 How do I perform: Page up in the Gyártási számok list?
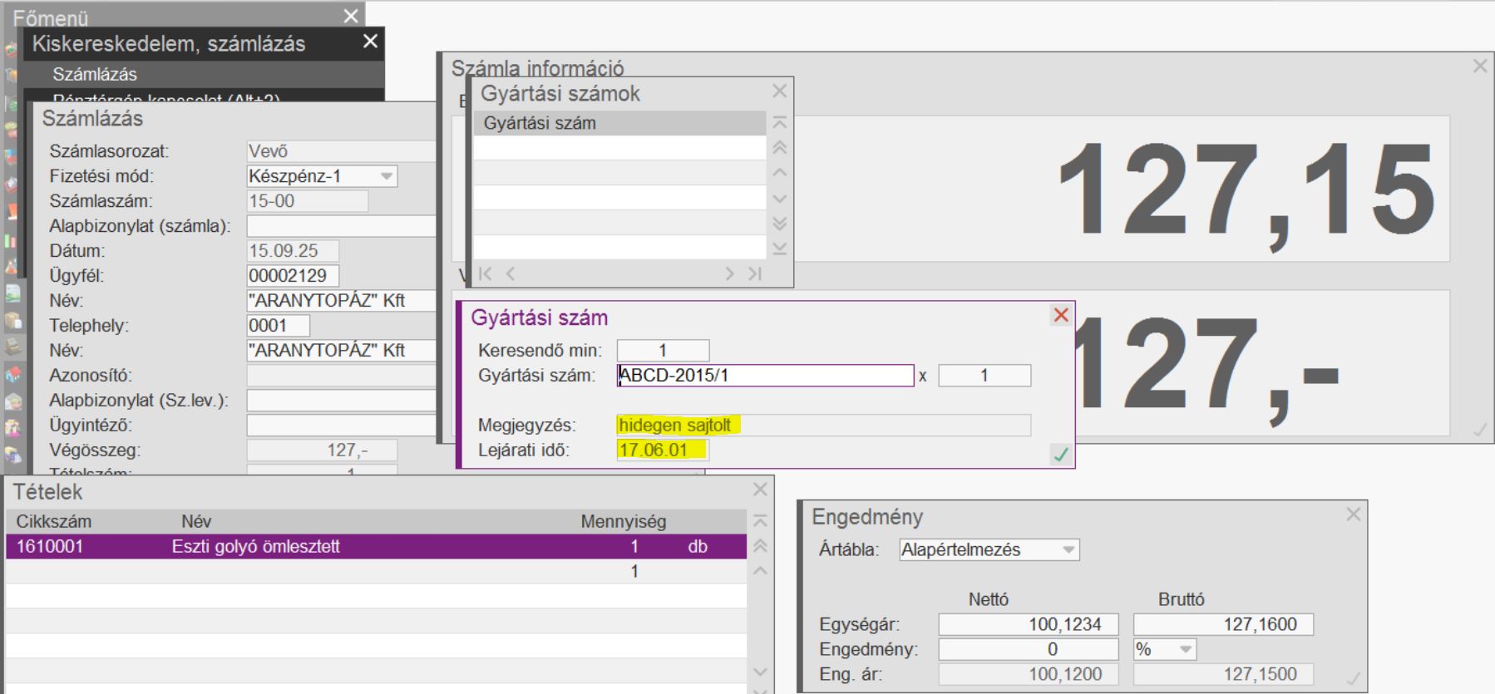[779, 148]
